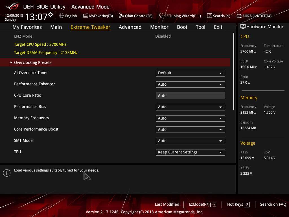
Task: Click Search on FAQ link
Action: [273, 205]
